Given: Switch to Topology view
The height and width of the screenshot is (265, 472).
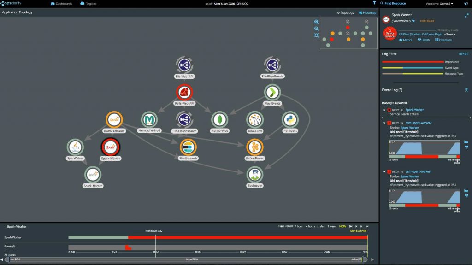Looking at the screenshot, I should (x=345, y=12).
